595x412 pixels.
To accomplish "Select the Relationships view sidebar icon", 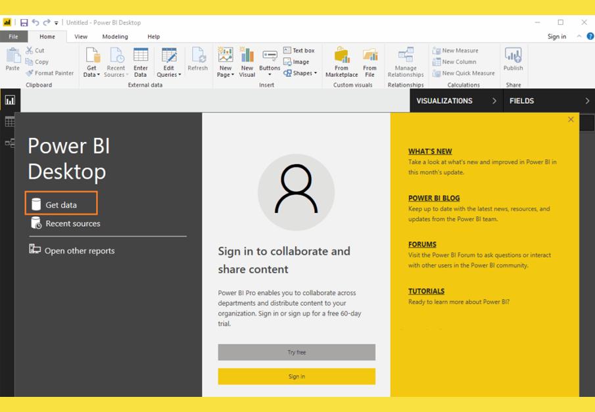I will (9, 143).
